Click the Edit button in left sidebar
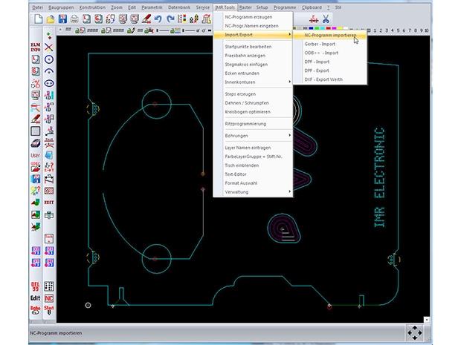The image size is (461, 345). [35, 298]
